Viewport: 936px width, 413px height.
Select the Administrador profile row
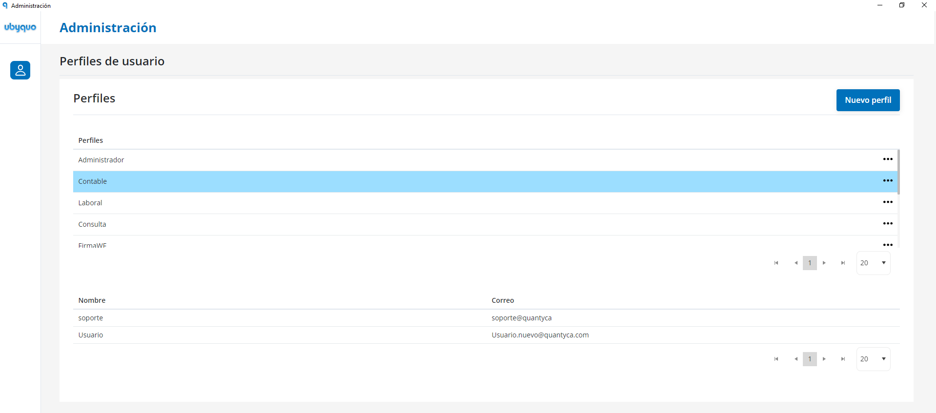[x=485, y=160]
